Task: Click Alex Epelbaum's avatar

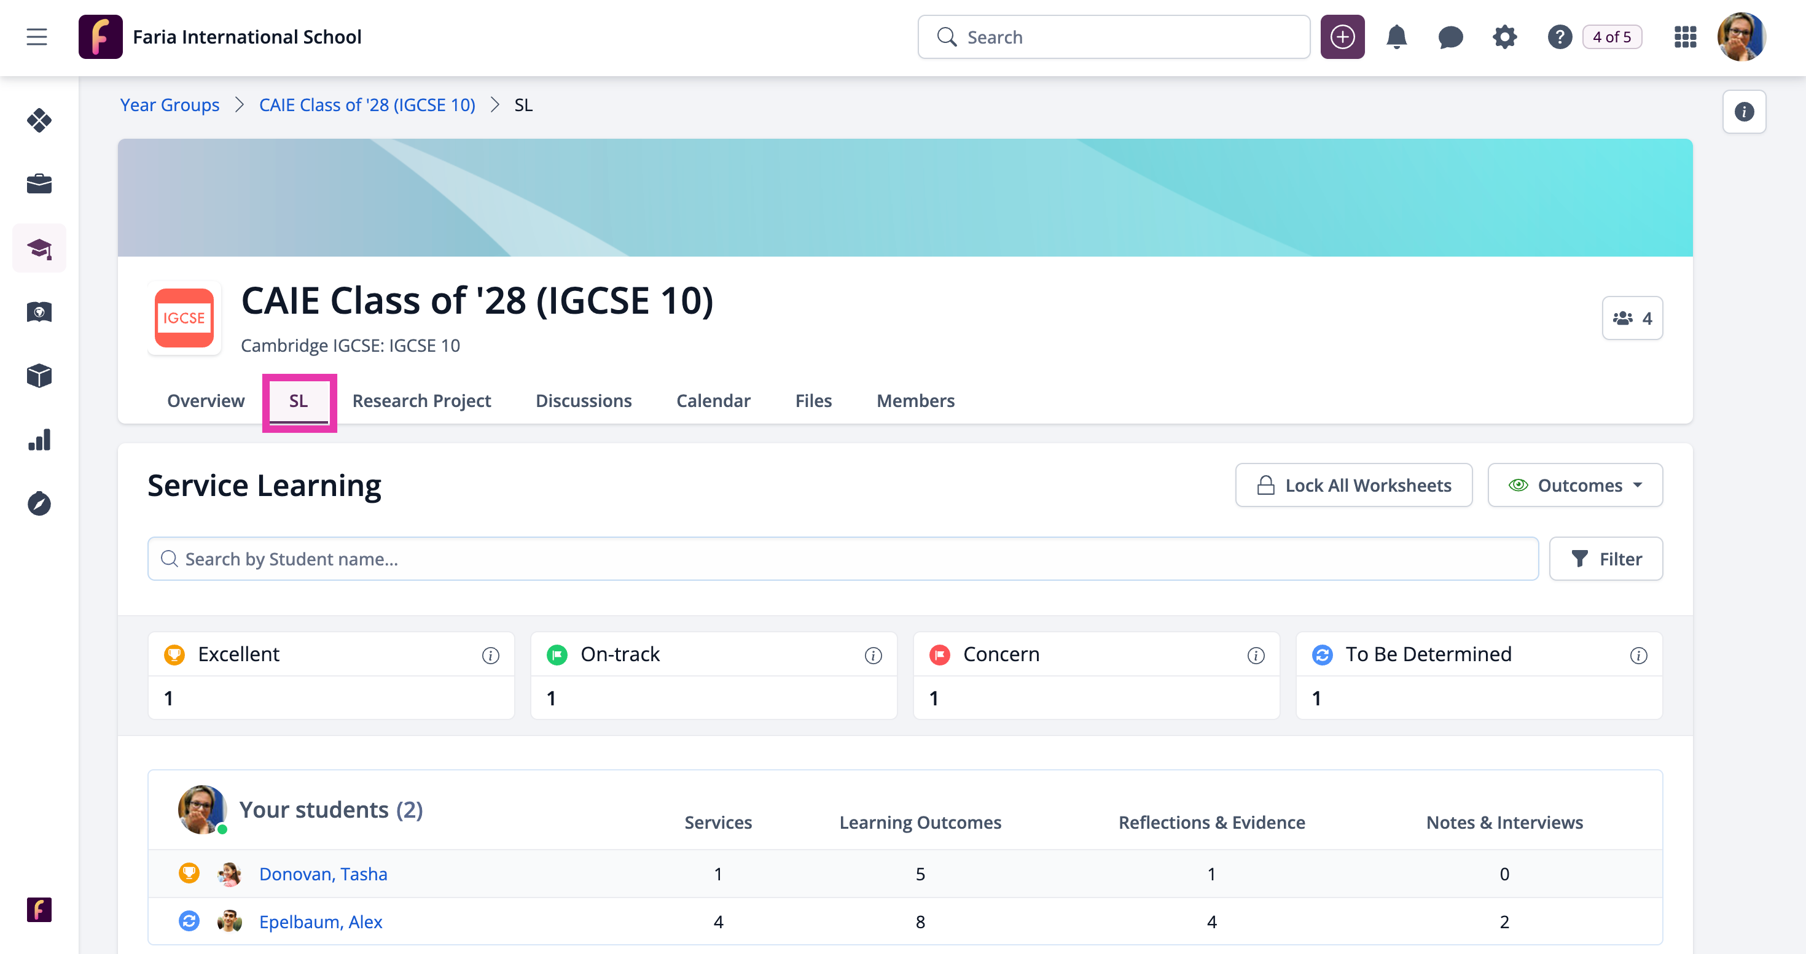Action: (229, 921)
